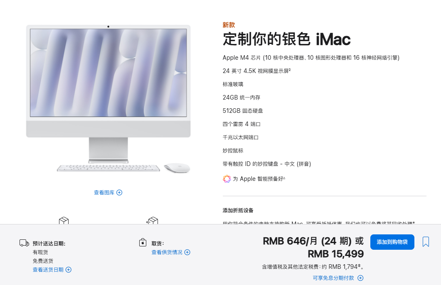Click the plus circle next to 查看供货情况

tap(187, 252)
